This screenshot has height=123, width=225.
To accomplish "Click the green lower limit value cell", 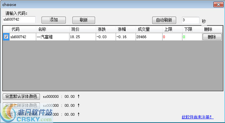I will (x=192, y=37).
